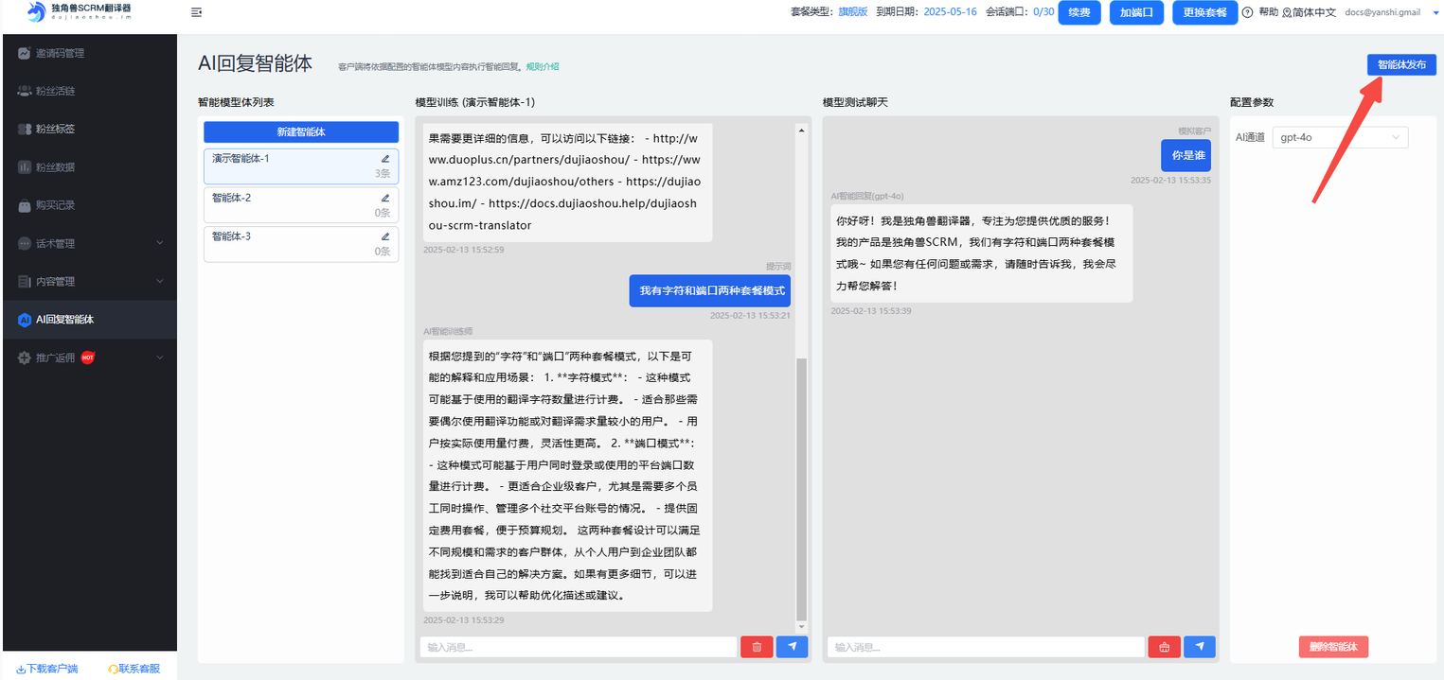Click edit pencil icon for 演示智能体-1
Image resolution: width=1444 pixels, height=680 pixels.
point(385,159)
